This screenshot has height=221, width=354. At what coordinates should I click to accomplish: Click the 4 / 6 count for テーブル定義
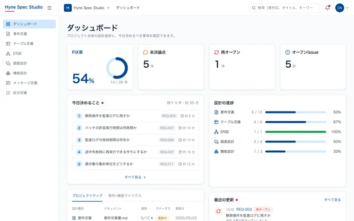258,122
